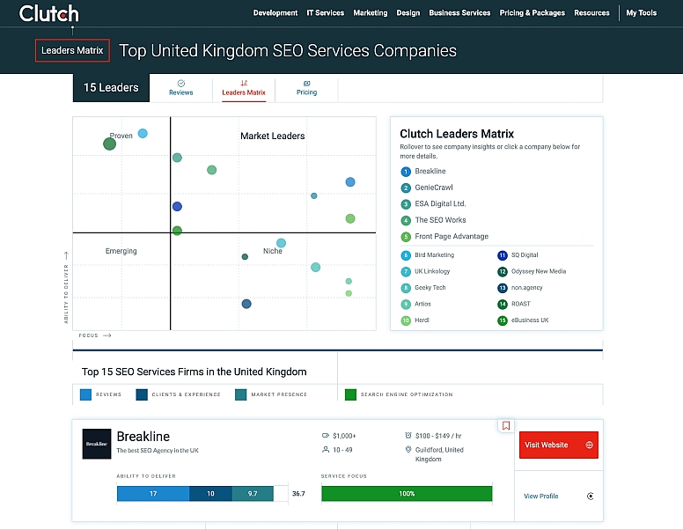Open the Breakline company logo thumbnail
This screenshot has height=530, width=683.
click(x=97, y=444)
